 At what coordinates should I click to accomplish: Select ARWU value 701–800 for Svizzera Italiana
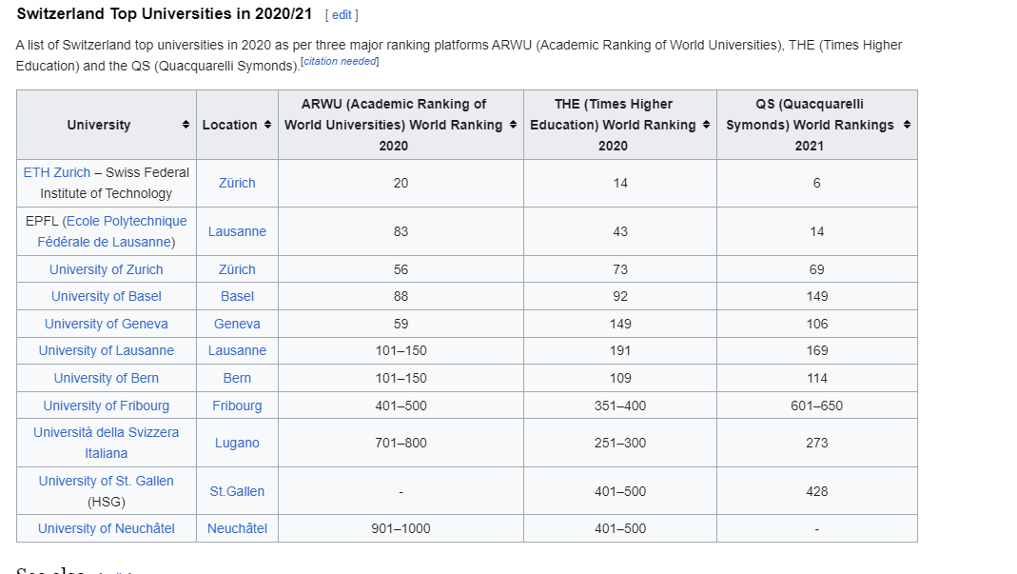coord(401,443)
